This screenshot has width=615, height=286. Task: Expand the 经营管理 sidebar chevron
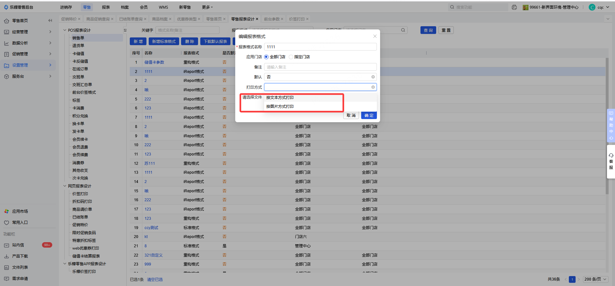[x=50, y=32]
